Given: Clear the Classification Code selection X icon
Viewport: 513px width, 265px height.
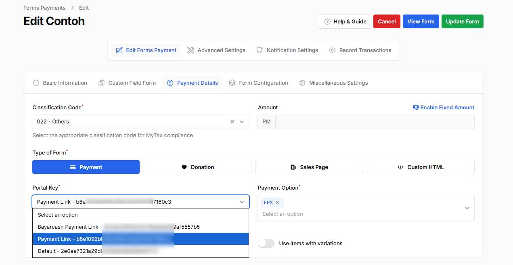Looking at the screenshot, I should [232, 121].
